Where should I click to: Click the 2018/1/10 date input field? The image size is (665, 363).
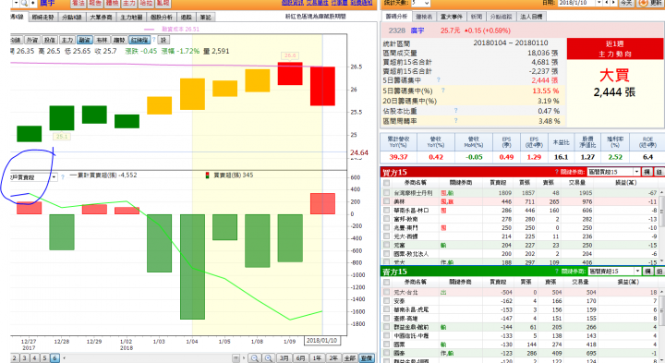tap(576, 3)
